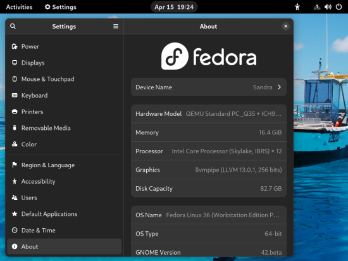Open the Settings hamburger menu
The height and width of the screenshot is (261, 348).
click(116, 26)
